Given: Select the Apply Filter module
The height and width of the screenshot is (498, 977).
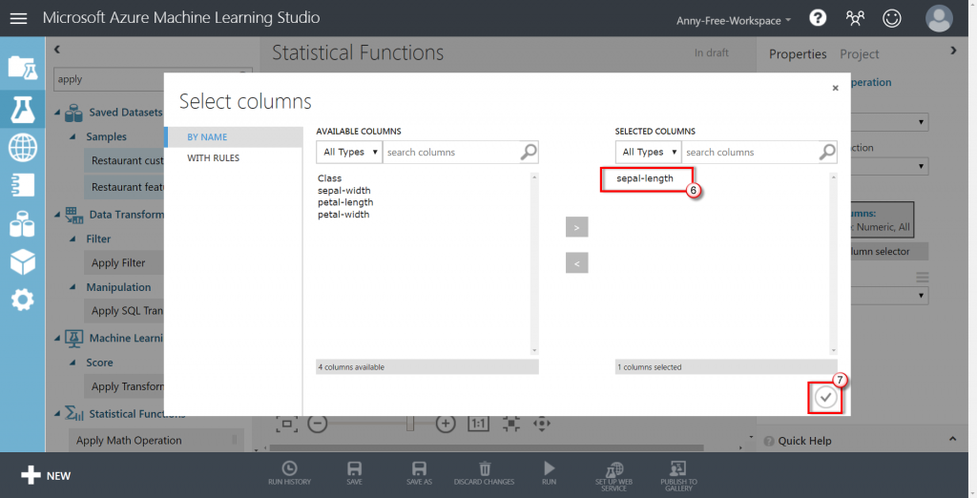Looking at the screenshot, I should [123, 263].
